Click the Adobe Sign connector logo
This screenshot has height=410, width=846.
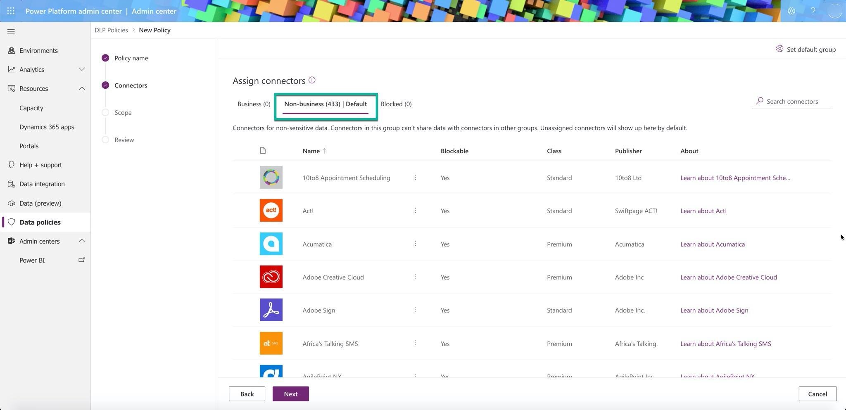[271, 310]
